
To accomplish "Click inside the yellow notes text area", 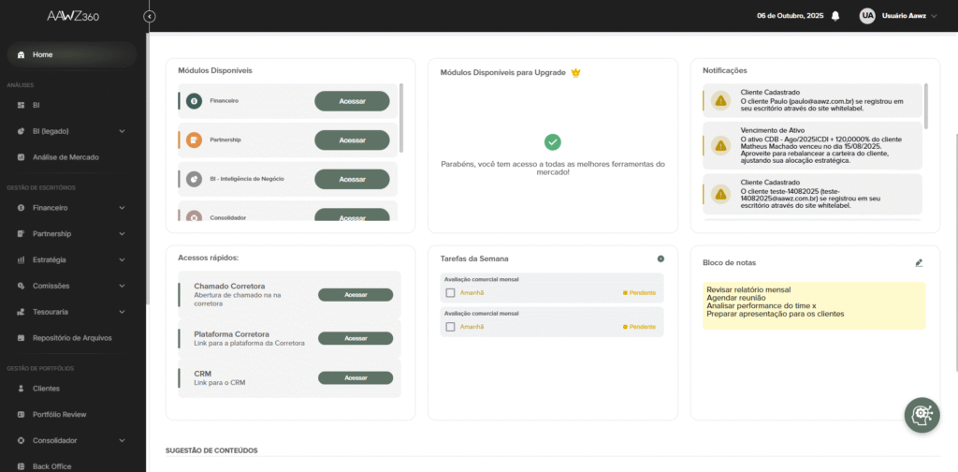I will [x=814, y=304].
